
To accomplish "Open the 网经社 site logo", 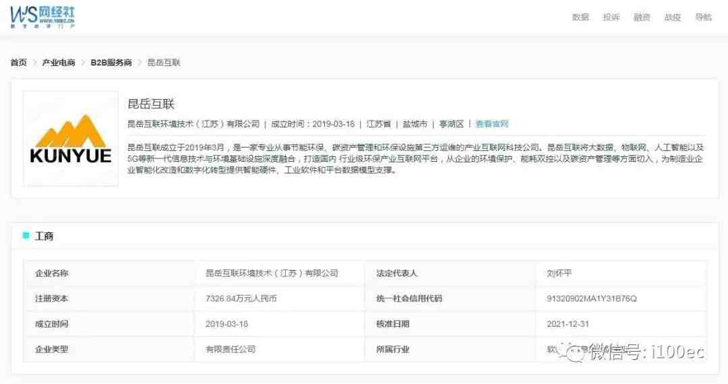I will pos(42,17).
